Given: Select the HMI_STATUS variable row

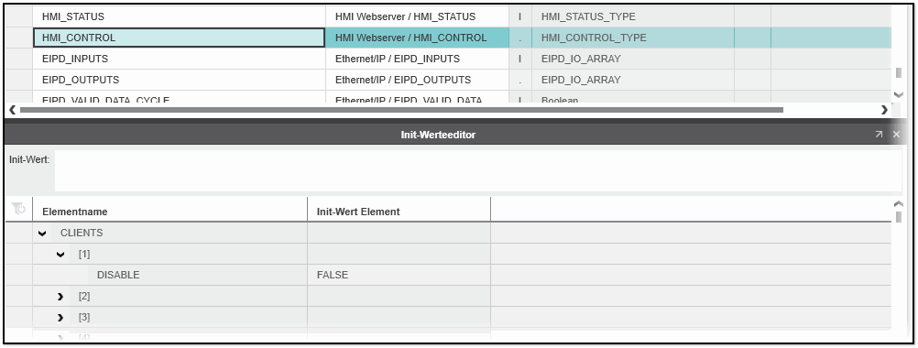Looking at the screenshot, I should (x=448, y=16).
